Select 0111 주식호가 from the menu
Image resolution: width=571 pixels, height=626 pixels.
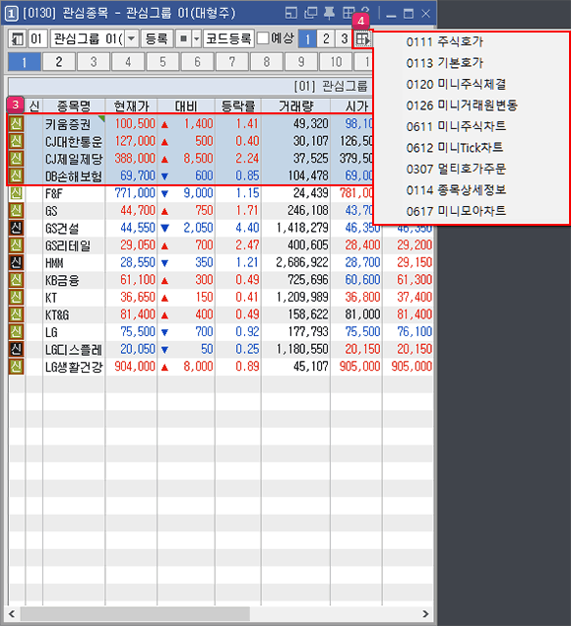click(445, 41)
